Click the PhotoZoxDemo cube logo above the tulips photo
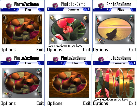Screen dimensions: 137x106 point(55,5)
